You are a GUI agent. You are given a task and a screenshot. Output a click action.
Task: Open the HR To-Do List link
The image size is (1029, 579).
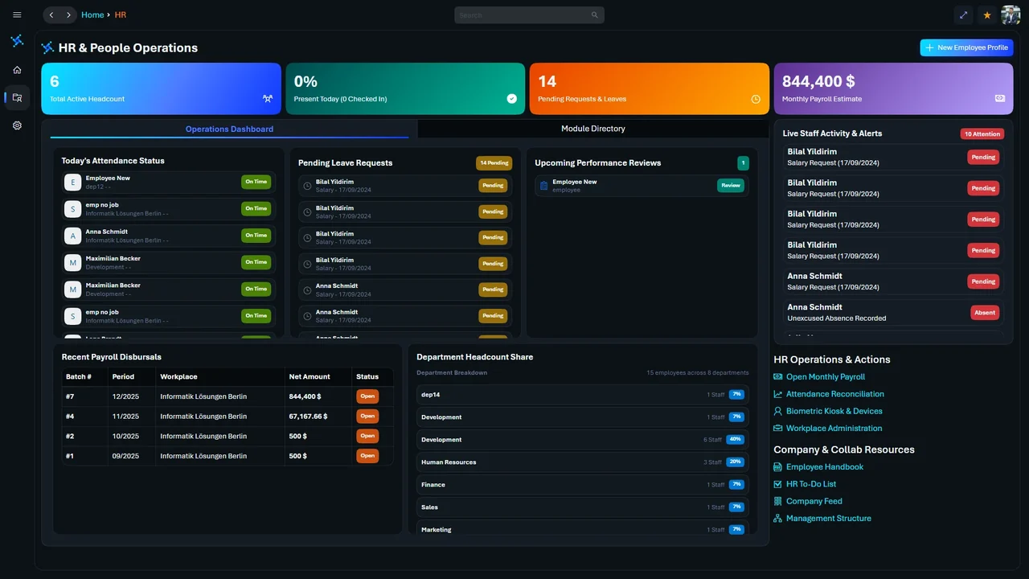pyautogui.click(x=811, y=484)
